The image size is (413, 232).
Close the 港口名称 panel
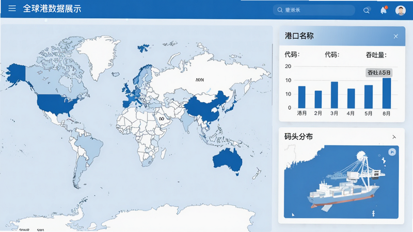click(395, 36)
